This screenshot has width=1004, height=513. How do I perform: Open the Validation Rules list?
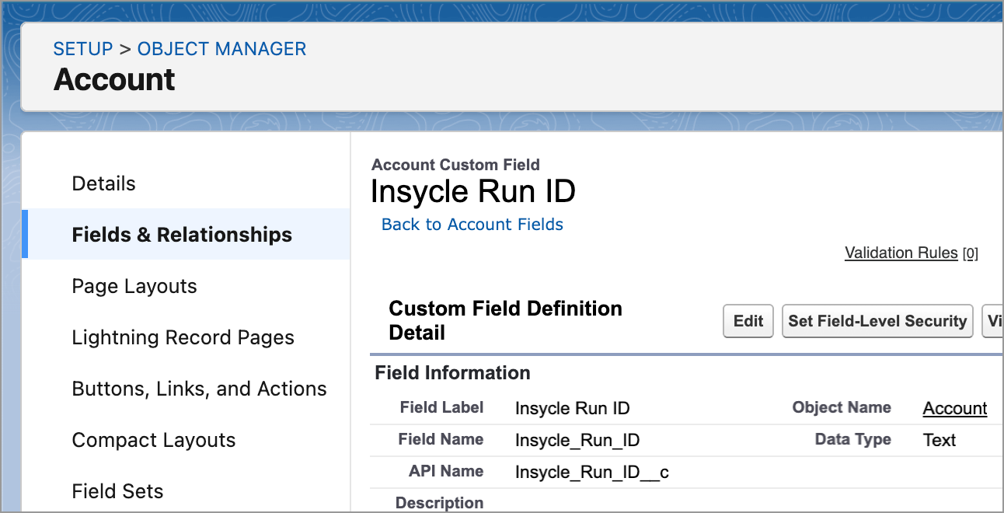901,253
